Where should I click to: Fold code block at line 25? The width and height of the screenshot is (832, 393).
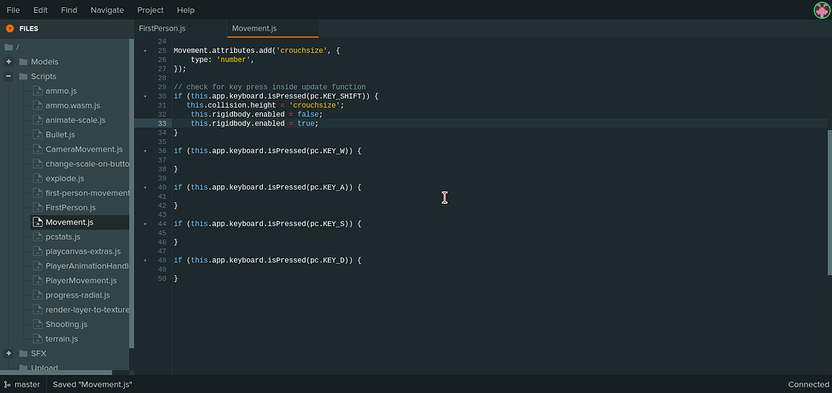pos(145,51)
